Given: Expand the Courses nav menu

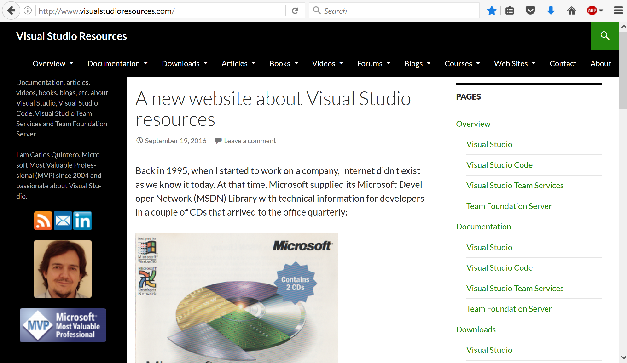Looking at the screenshot, I should tap(462, 63).
